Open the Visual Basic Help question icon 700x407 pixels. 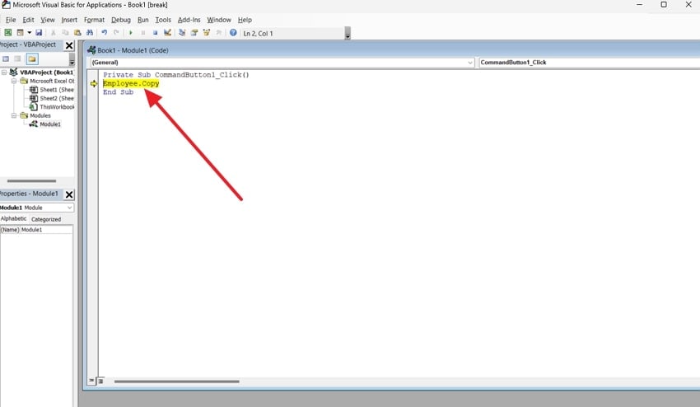[x=233, y=33]
